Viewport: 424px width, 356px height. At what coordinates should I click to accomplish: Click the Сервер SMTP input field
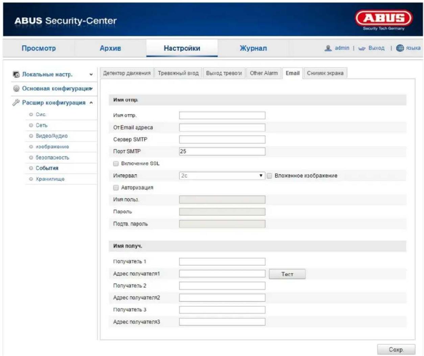(x=222, y=139)
